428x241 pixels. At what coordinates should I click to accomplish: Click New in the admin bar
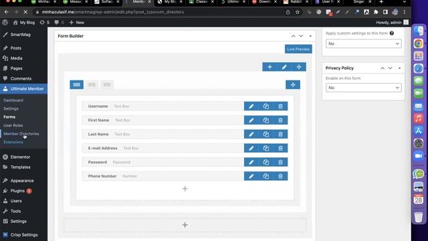point(77,22)
